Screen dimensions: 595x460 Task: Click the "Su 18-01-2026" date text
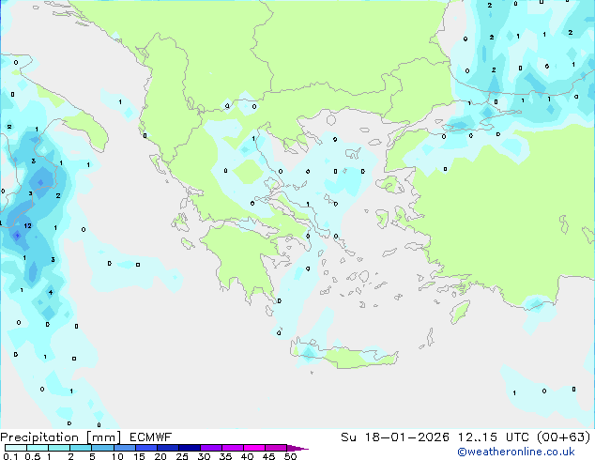coord(395,437)
